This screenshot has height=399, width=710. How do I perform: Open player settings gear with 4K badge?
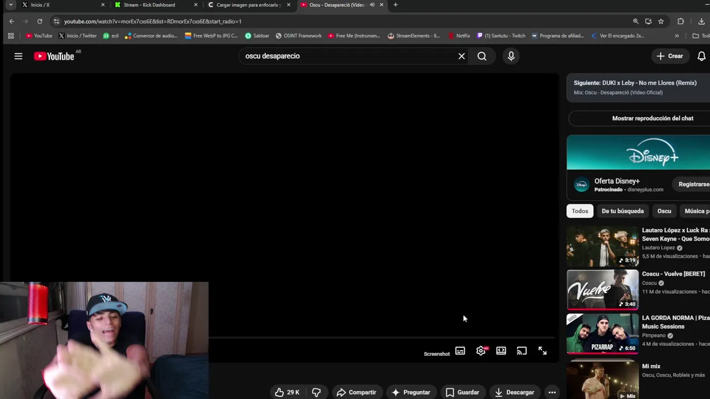click(x=481, y=351)
